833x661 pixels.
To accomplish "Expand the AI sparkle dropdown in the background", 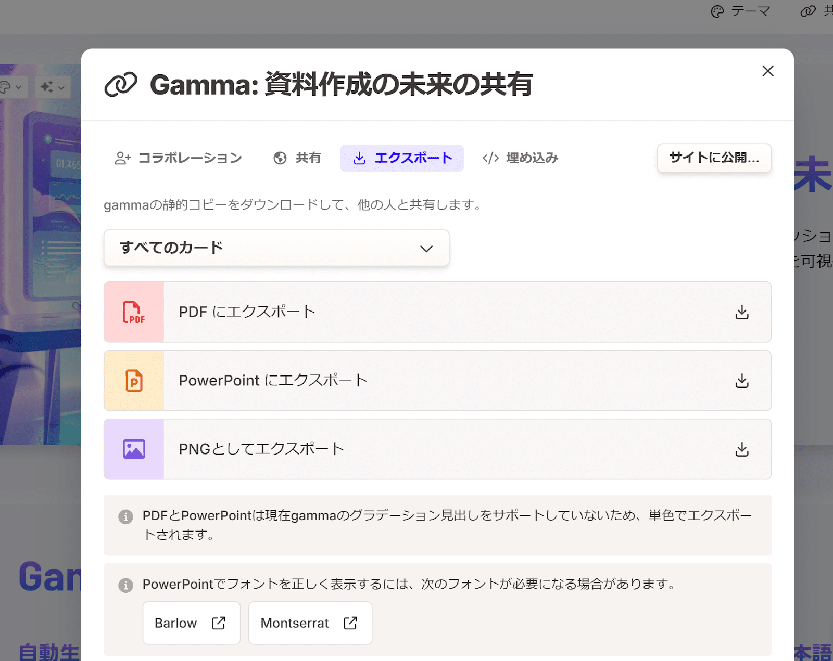I will pos(53,87).
